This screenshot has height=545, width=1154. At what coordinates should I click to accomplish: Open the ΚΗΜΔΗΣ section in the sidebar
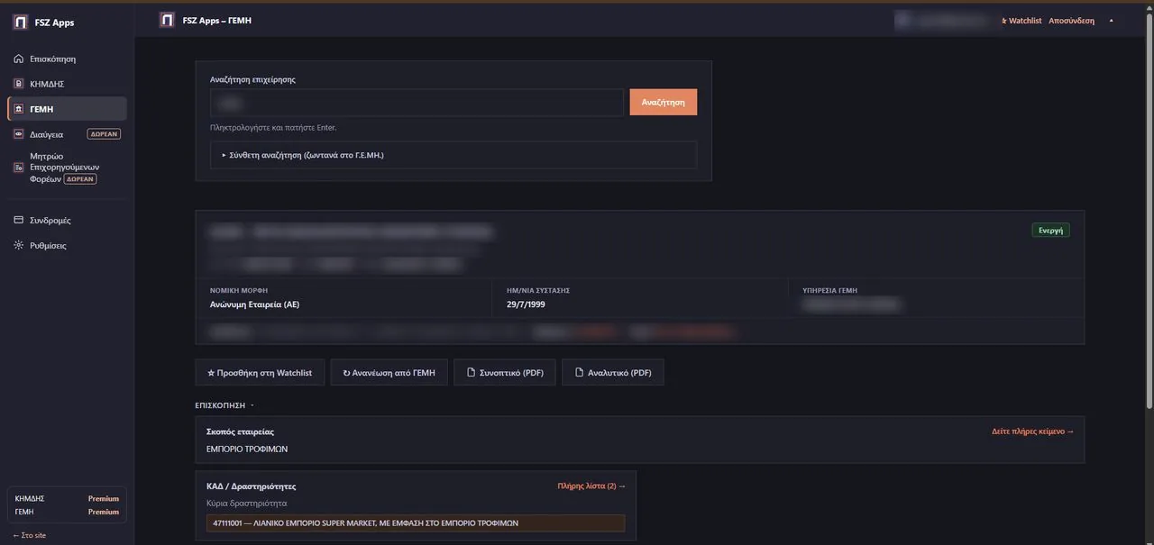tap(67, 84)
